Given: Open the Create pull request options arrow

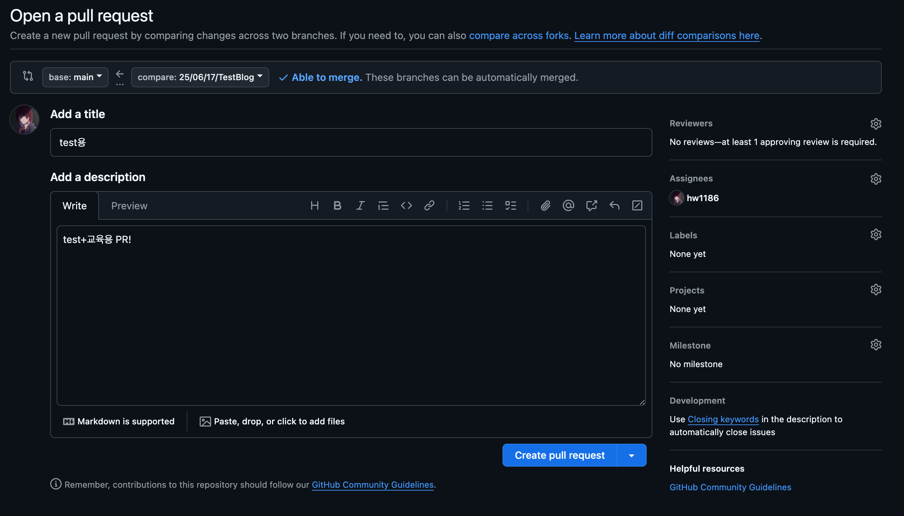Looking at the screenshot, I should click(632, 455).
